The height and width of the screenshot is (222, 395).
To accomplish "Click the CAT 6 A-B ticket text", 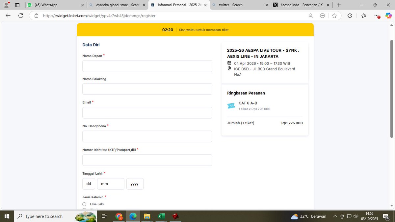I will click(x=248, y=103).
